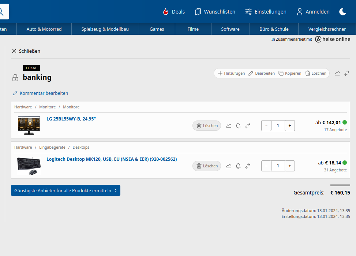Open Spielzeug & Modellbau category
This screenshot has height=256, width=356.
105,29
